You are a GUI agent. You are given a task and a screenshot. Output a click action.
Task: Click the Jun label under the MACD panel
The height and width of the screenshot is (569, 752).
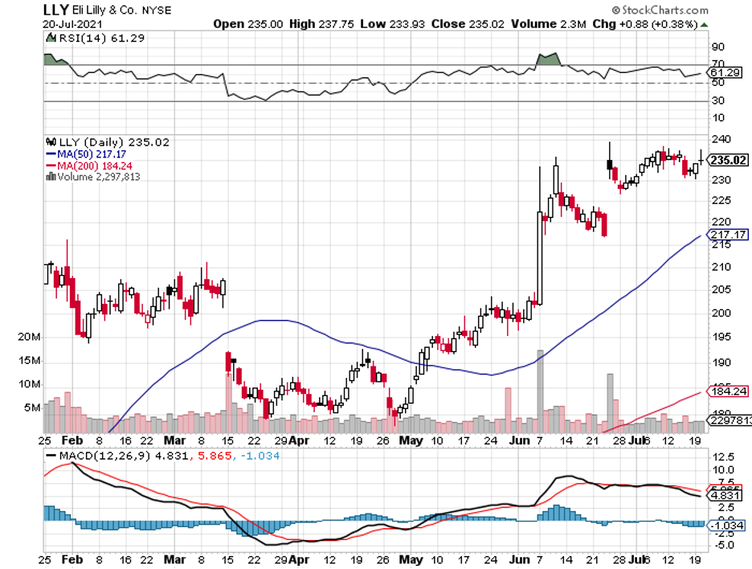[520, 560]
